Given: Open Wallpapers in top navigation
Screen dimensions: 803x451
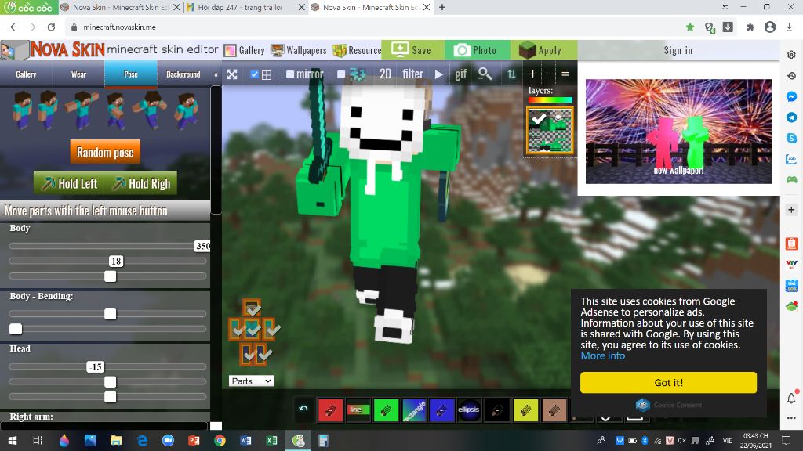Looking at the screenshot, I should tap(299, 50).
